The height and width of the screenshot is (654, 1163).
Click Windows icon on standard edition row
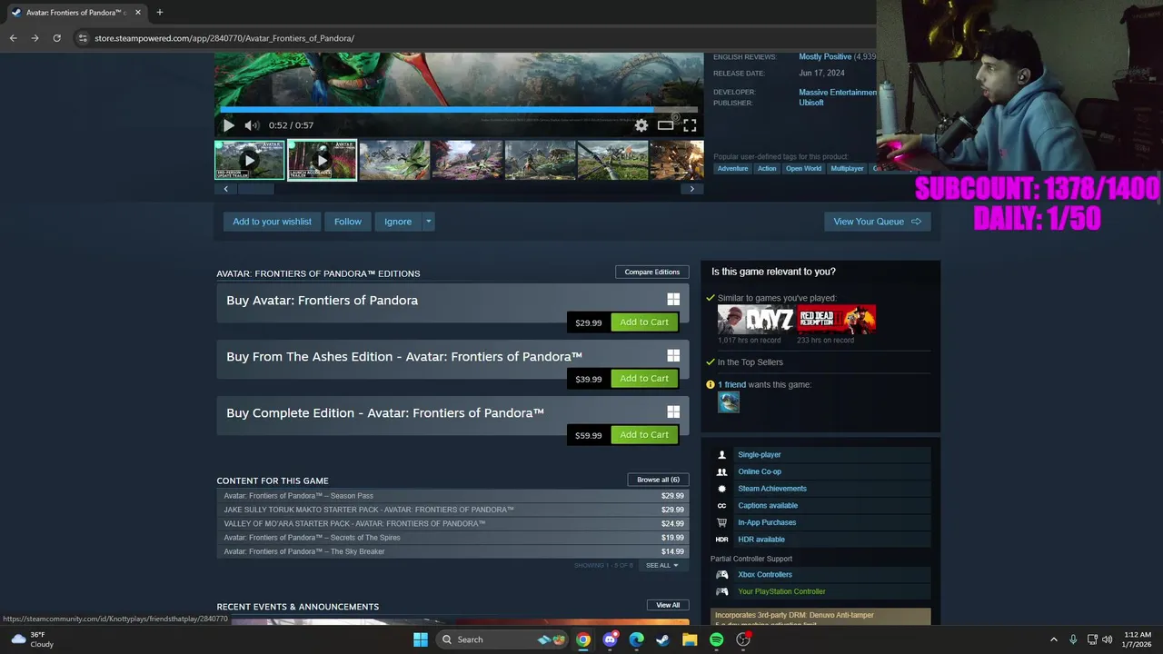[673, 299]
